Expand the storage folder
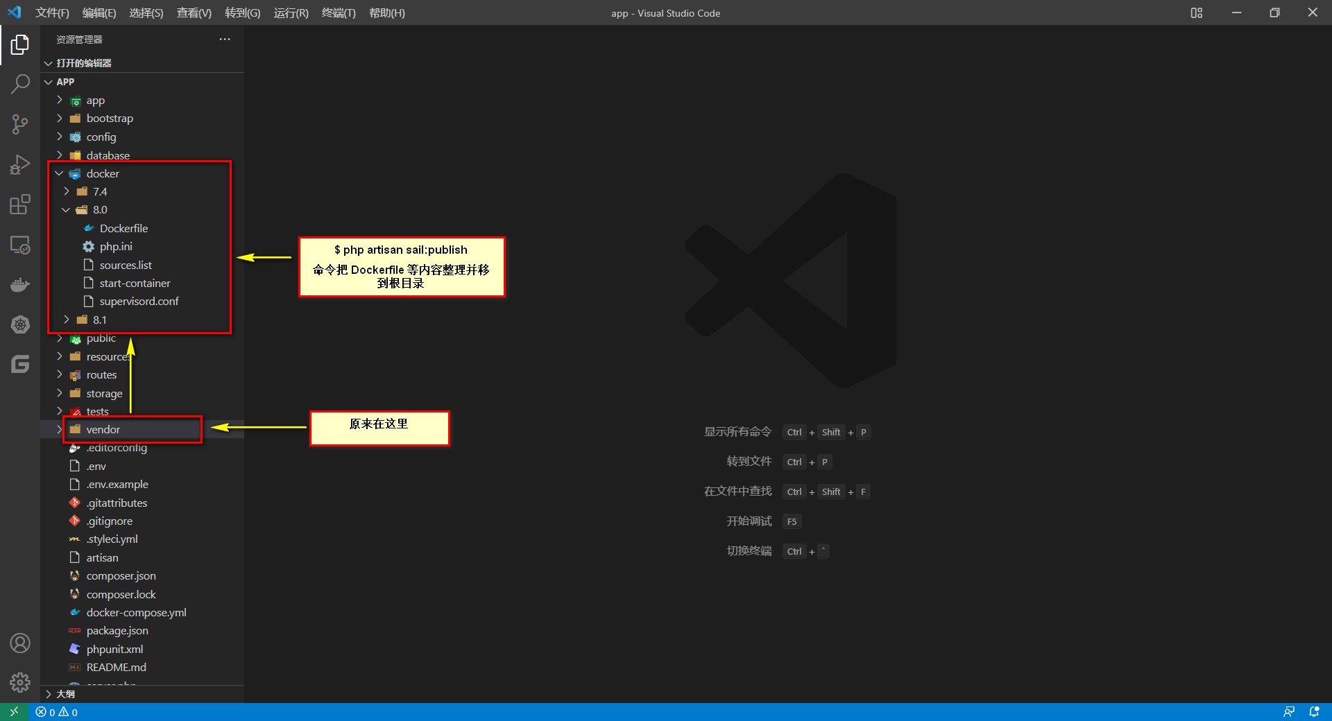 (x=142, y=393)
